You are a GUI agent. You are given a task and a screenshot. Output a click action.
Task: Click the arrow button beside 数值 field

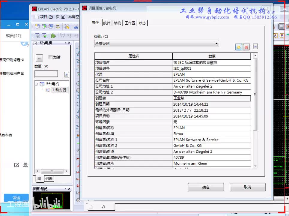tap(67, 74)
